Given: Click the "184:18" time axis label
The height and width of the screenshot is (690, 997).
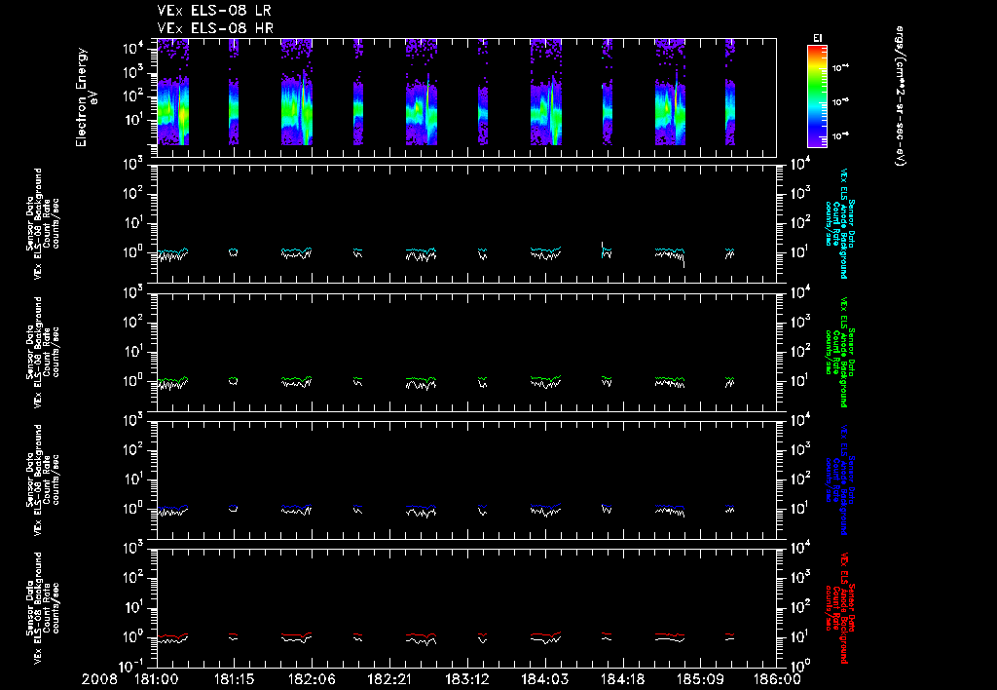Looking at the screenshot, I should click(622, 680).
